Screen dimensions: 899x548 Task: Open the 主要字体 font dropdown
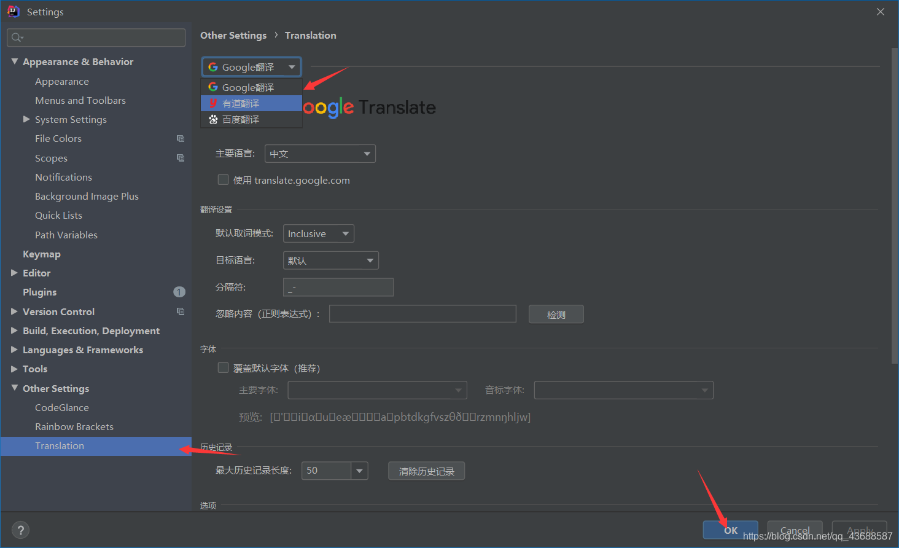click(x=377, y=390)
